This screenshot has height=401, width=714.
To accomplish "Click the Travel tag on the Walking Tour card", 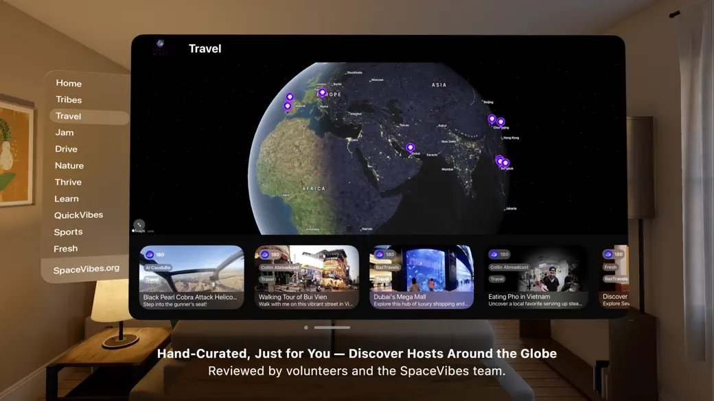I will [267, 279].
